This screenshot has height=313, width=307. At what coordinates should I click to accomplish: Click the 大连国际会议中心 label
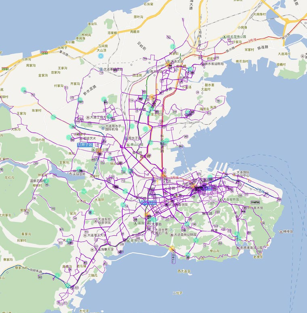tap(243, 174)
